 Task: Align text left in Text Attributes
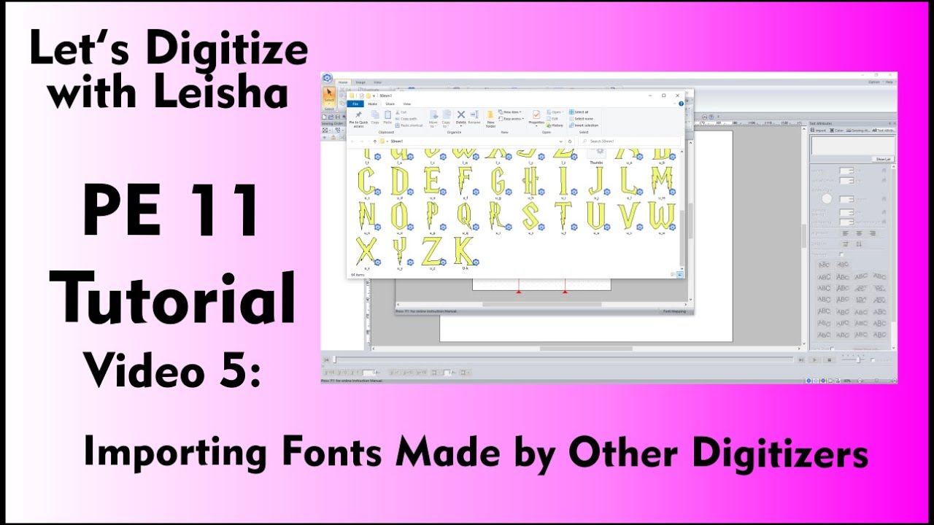pyautogui.click(x=845, y=233)
